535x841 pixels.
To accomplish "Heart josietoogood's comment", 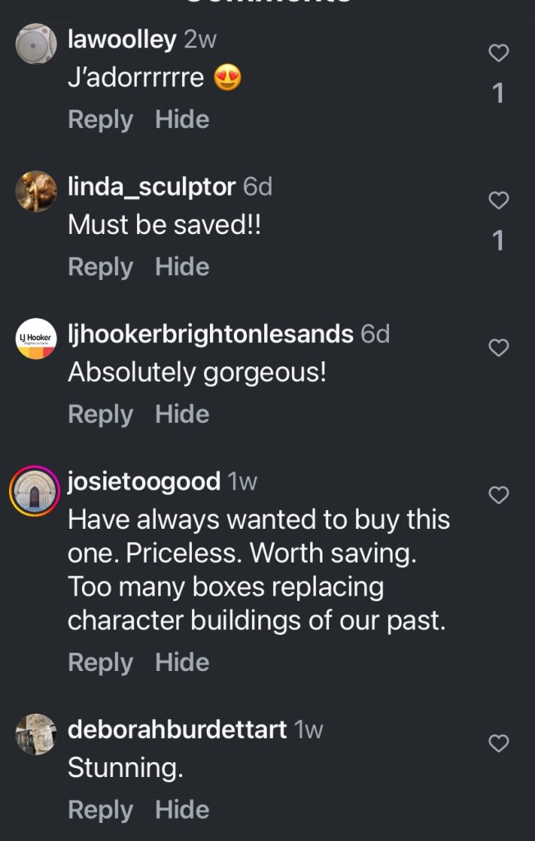I will click(x=498, y=495).
